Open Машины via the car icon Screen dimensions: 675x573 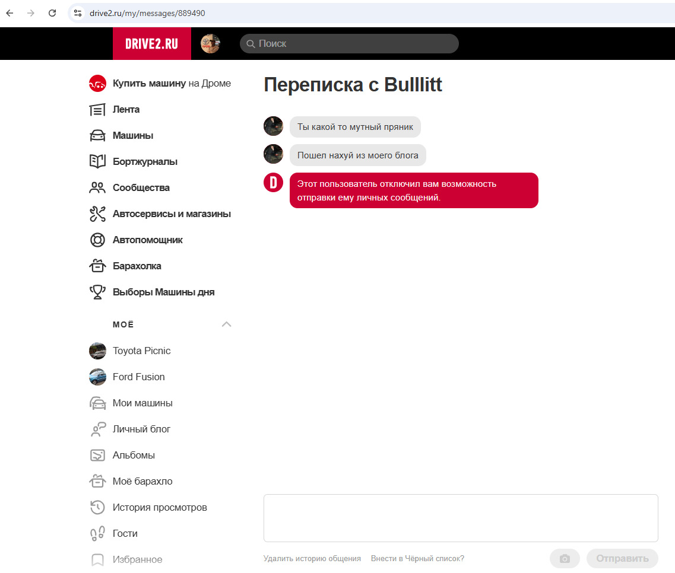97,136
